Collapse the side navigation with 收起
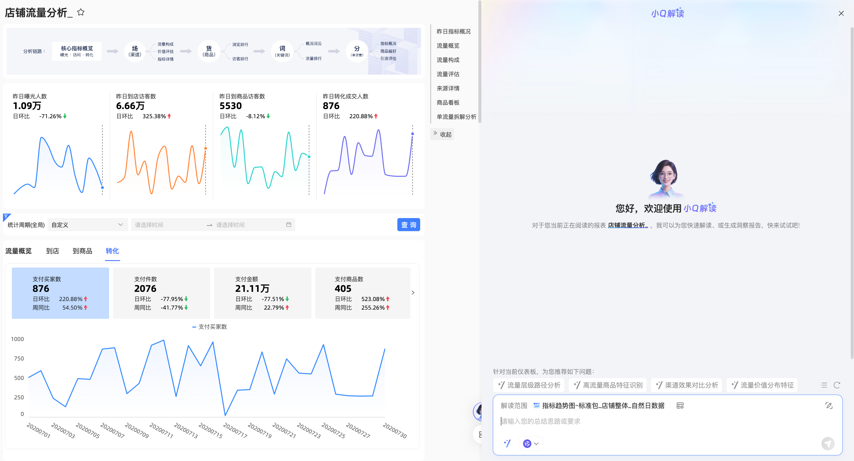 (442, 134)
